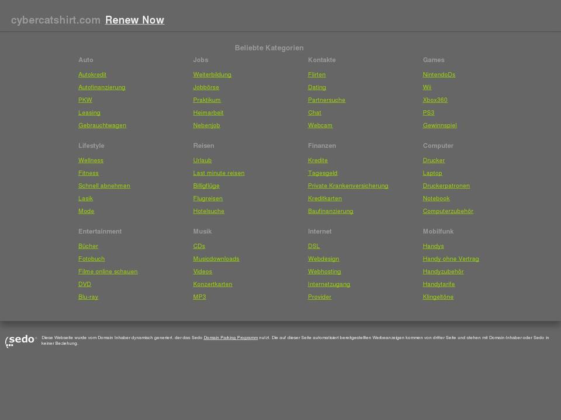This screenshot has height=420, width=561.
Task: Open the Blu-ray link
Action: tap(88, 297)
